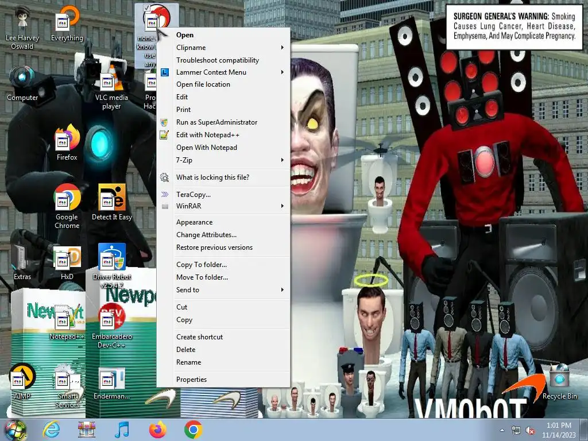
Task: Select the Smart Services desktop icon
Action: 67,386
